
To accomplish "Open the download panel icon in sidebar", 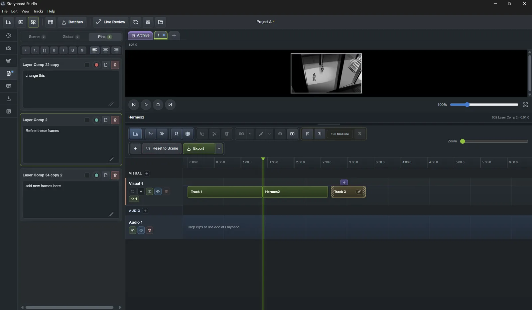I will pos(9,99).
